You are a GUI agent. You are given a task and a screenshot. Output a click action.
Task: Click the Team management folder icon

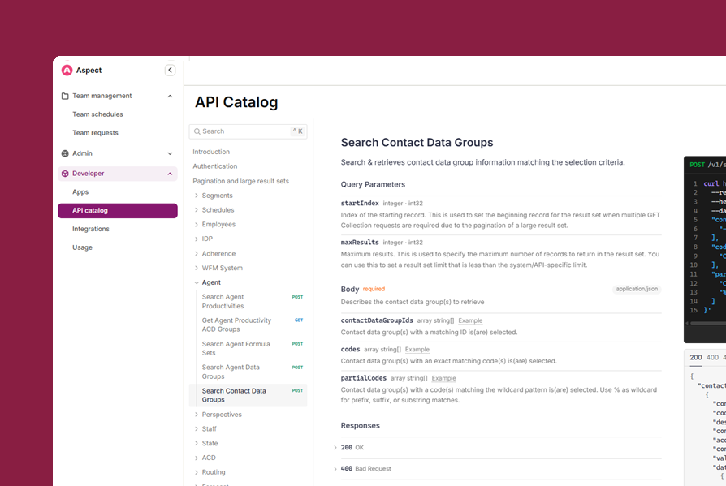tap(65, 96)
